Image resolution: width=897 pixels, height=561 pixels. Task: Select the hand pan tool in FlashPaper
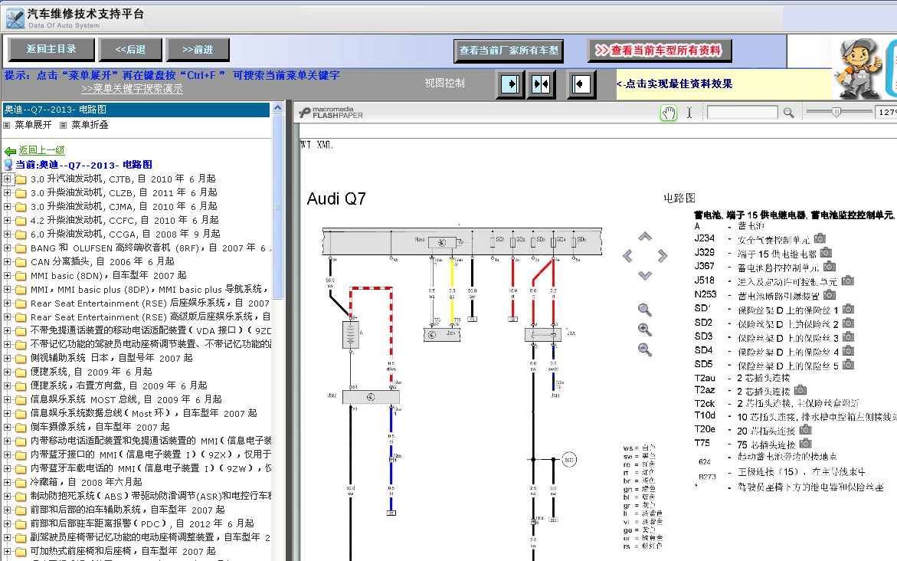point(669,113)
